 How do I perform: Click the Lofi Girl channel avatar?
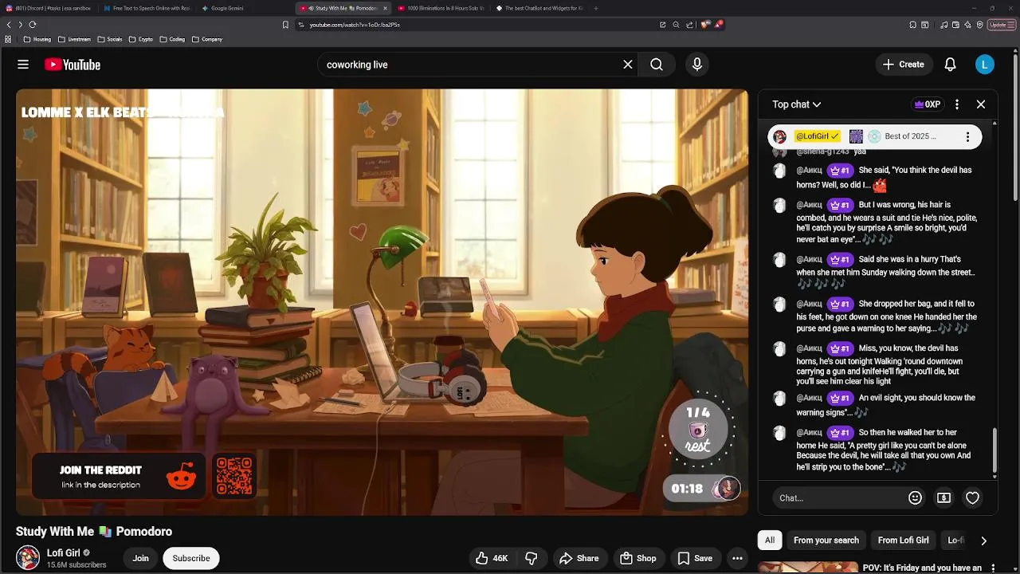click(x=28, y=557)
